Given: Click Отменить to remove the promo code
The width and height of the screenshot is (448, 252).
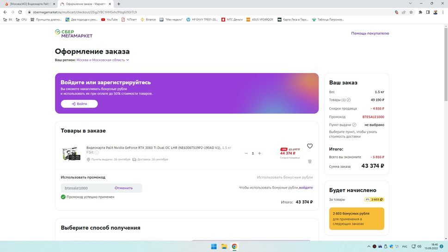Looking at the screenshot, I should 123,188.
